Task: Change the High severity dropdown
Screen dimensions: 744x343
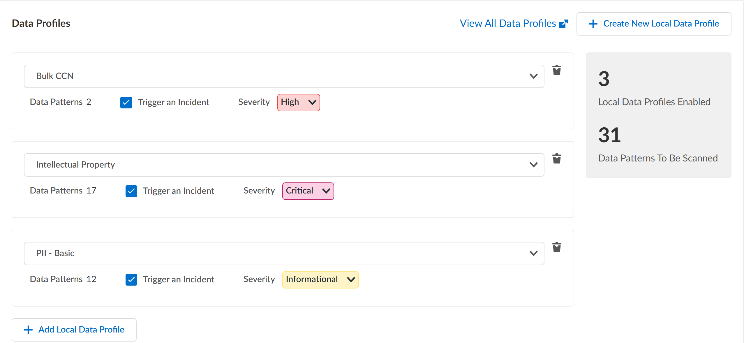Action: (x=299, y=103)
